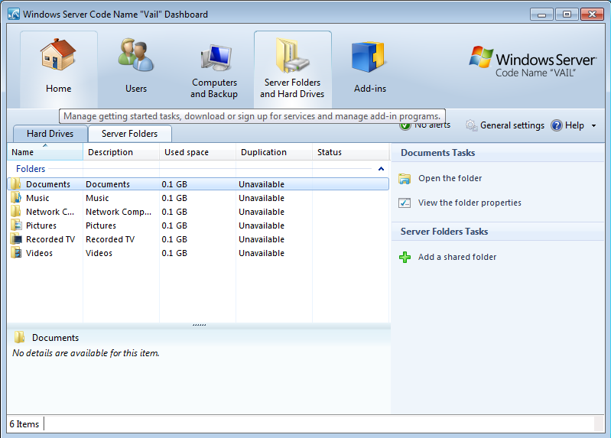Sort by the Duplication column header
Image resolution: width=611 pixels, height=438 pixels.
274,152
